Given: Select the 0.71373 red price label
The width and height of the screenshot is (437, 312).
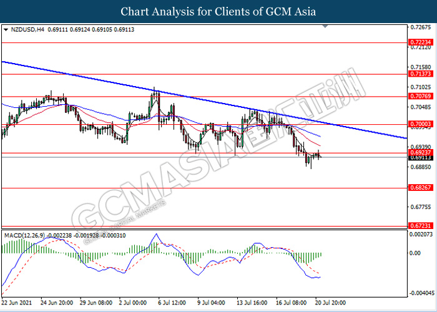Looking at the screenshot, I should coord(421,74).
